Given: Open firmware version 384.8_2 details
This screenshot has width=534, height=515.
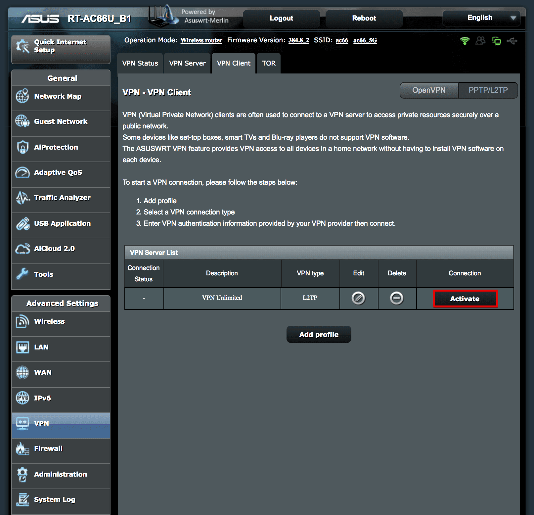Looking at the screenshot, I should tap(298, 40).
